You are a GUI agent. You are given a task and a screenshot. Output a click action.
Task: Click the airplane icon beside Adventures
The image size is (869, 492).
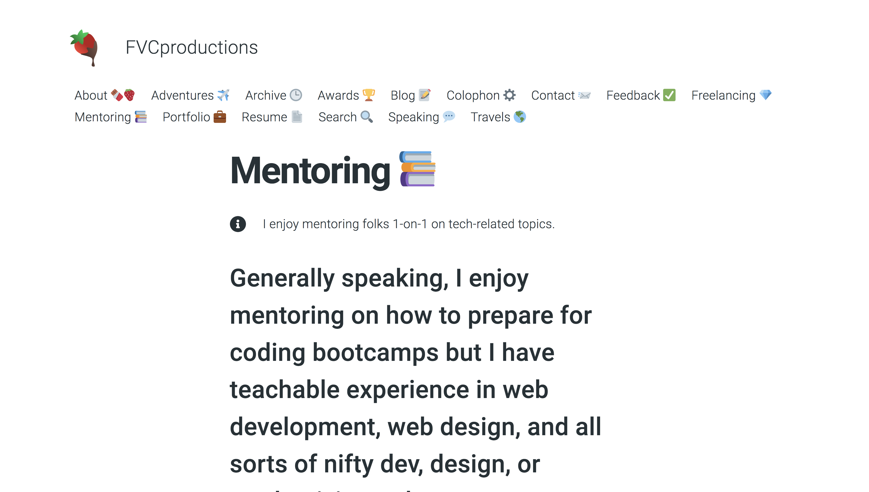click(223, 95)
